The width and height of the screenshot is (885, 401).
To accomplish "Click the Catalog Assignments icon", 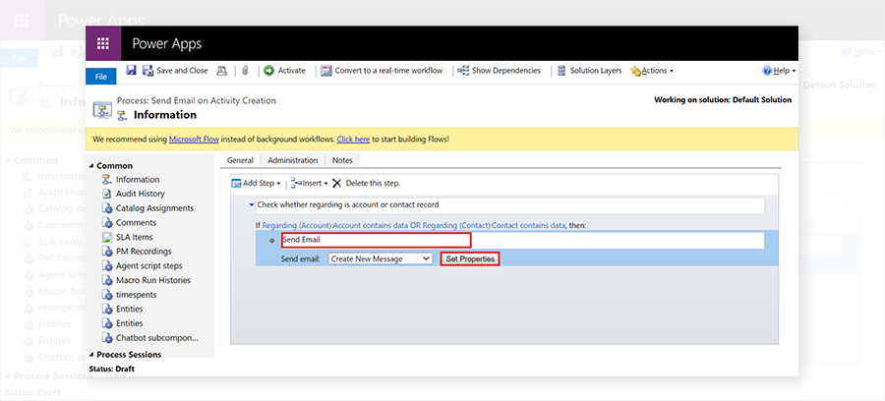I will click(106, 208).
